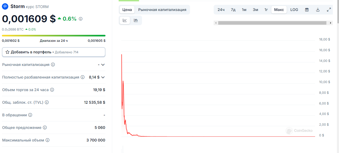Open info icon for Рыночная капитализация
Viewport: 339px width, 153px height.
coord(53,65)
